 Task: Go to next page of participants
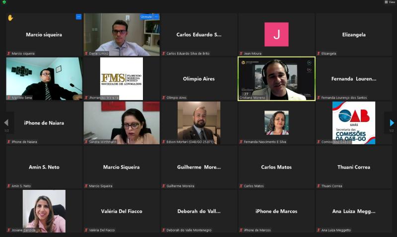tap(392, 123)
